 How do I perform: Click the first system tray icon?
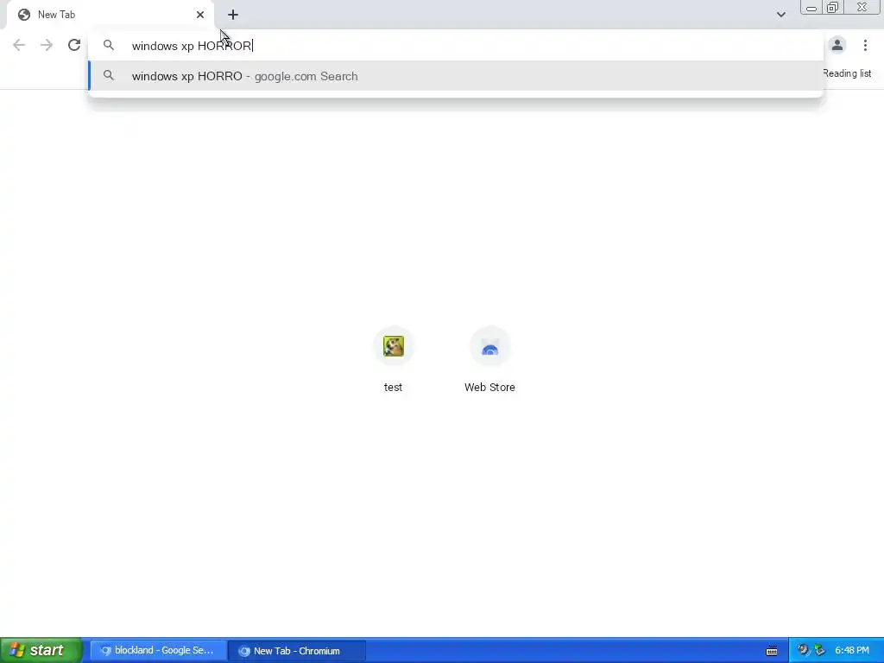[x=804, y=651]
